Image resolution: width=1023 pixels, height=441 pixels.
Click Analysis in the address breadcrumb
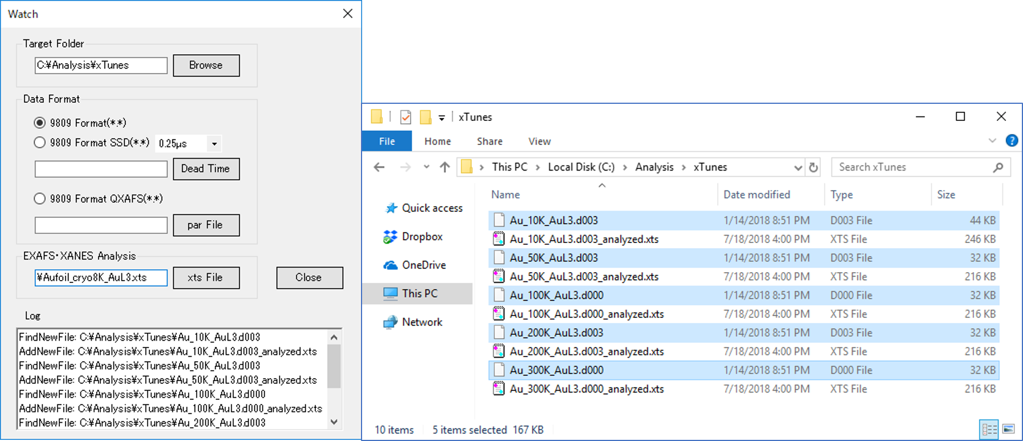[x=654, y=167]
